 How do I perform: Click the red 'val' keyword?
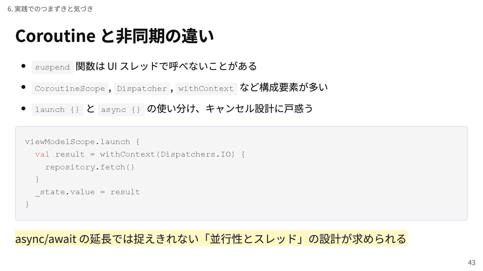point(42,154)
